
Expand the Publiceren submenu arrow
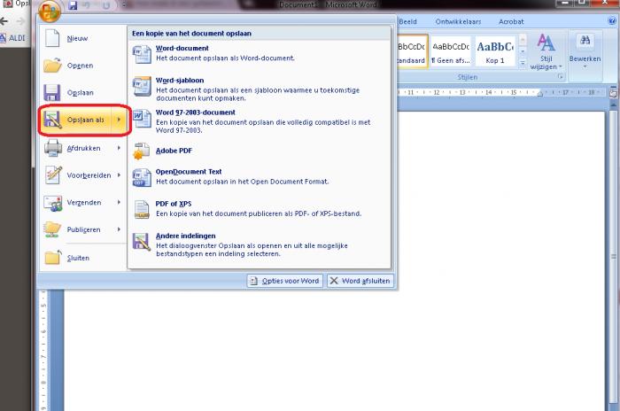coord(119,229)
